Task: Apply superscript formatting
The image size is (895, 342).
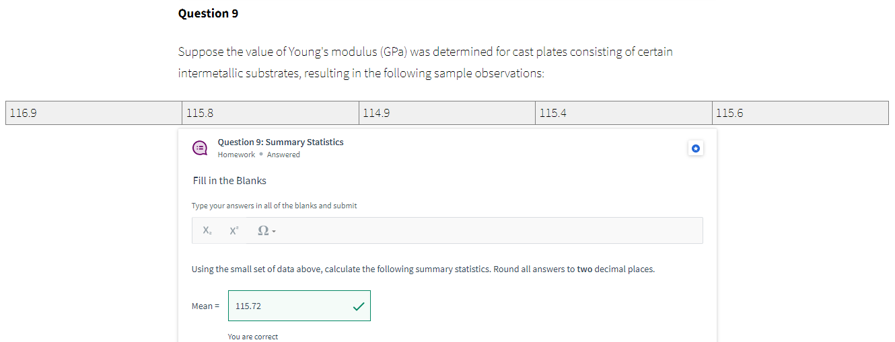Action: 234,230
